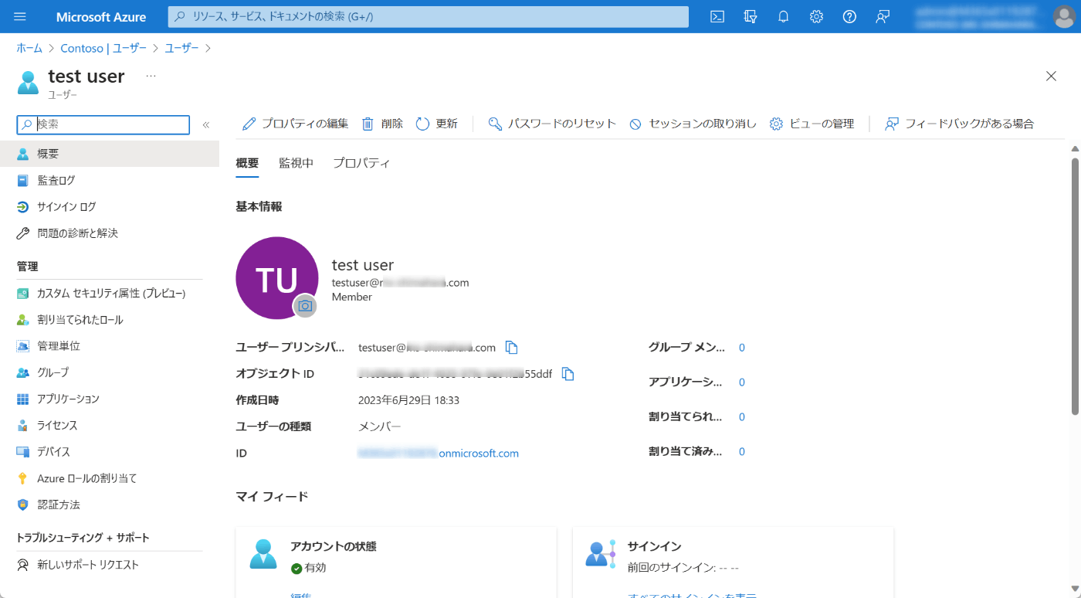Copy the user principal name
This screenshot has height=598, width=1081.
pos(511,347)
